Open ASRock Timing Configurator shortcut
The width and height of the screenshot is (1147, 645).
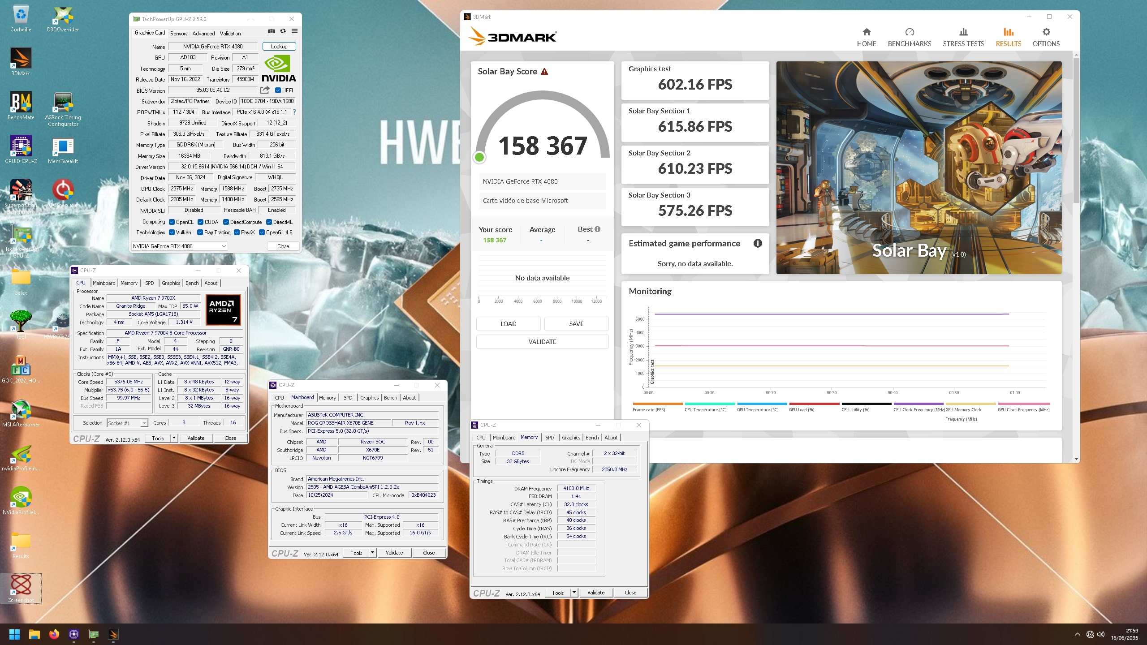click(63, 109)
